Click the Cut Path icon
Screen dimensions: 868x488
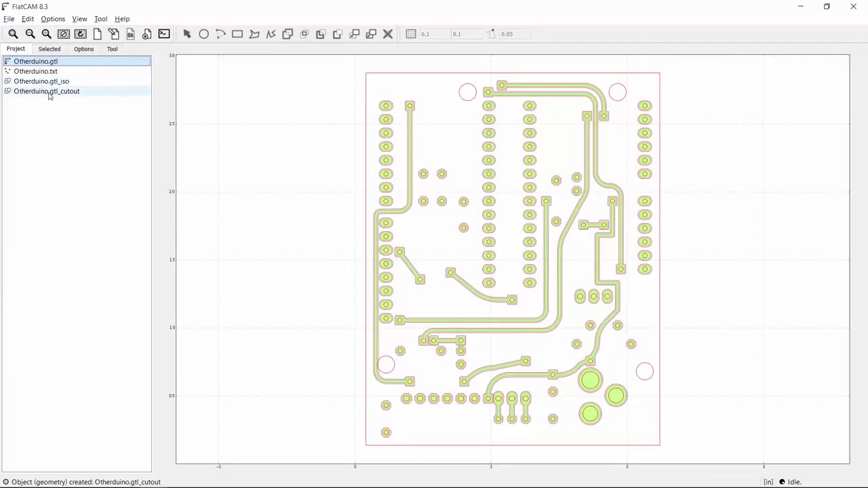[x=338, y=34]
